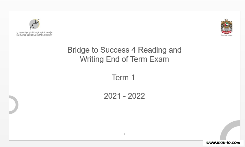The width and height of the screenshot is (245, 147).
Task: Click the Emirates Schools Establishment logo
Action: click(x=34, y=27)
